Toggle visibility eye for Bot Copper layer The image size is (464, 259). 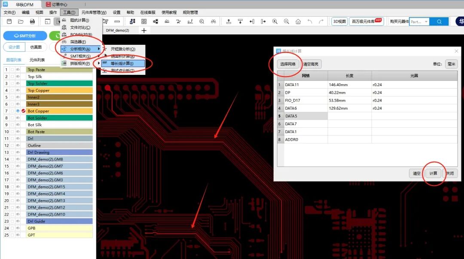tap(18, 111)
